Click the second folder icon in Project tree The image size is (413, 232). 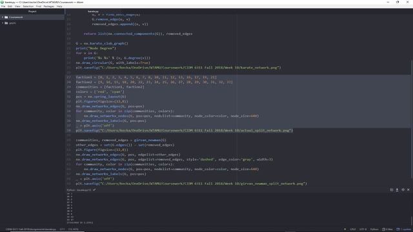pos(6,23)
